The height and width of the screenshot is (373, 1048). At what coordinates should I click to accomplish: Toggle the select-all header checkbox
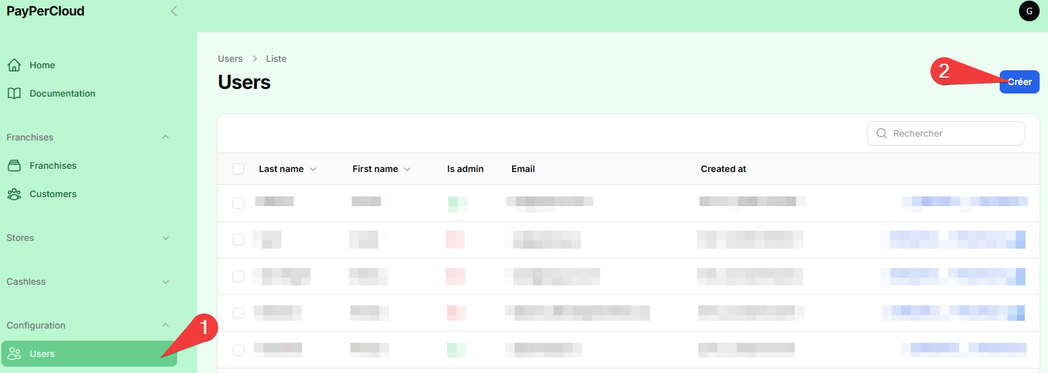pyautogui.click(x=238, y=169)
